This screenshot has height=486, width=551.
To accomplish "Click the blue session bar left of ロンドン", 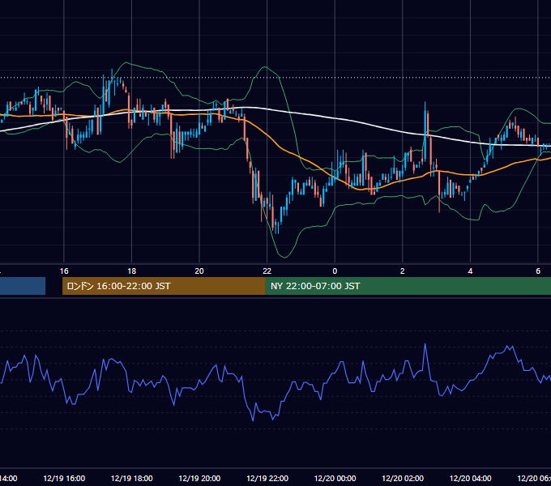I will point(23,286).
